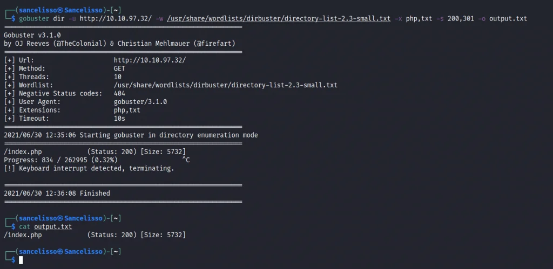This screenshot has width=553, height=269.
Task: Click the @firefart author handle
Action: tap(217, 43)
